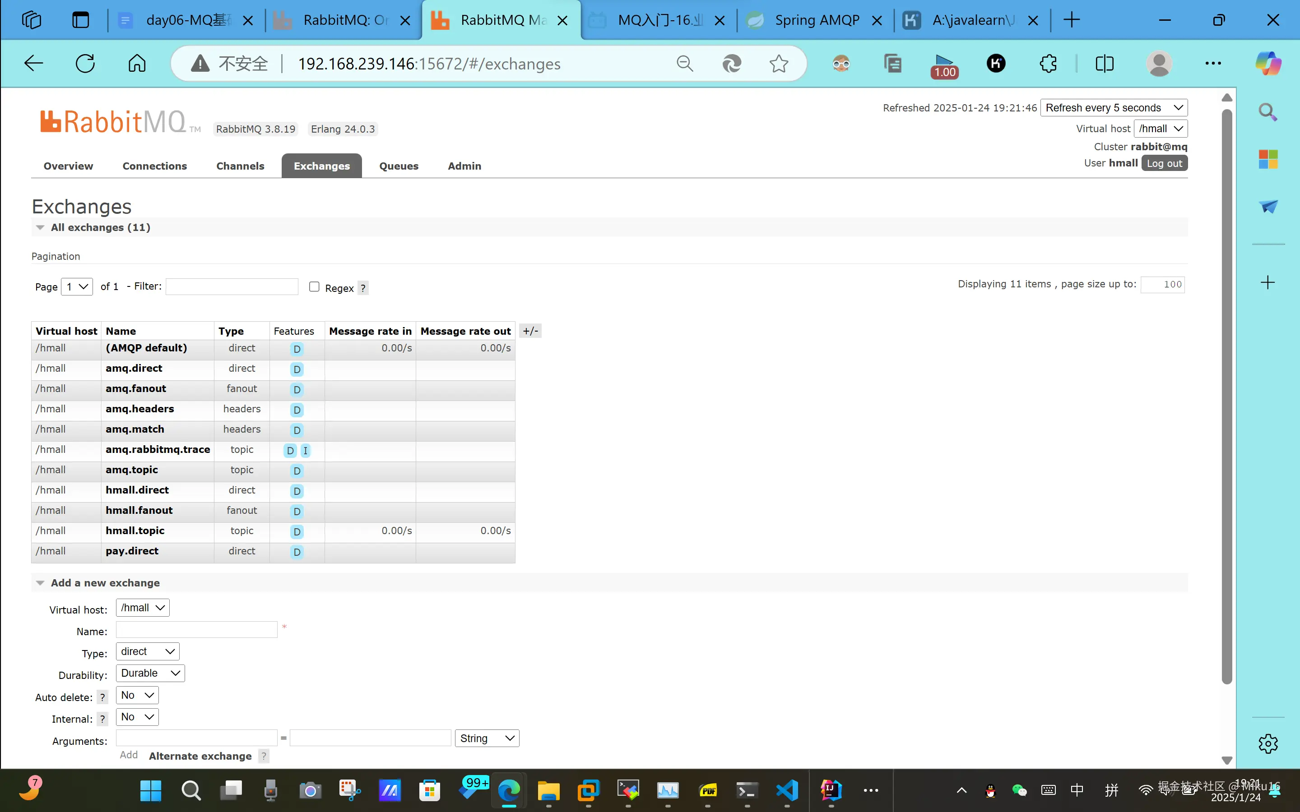Open Visual Studio Code from taskbar
Image resolution: width=1300 pixels, height=812 pixels.
click(x=788, y=790)
